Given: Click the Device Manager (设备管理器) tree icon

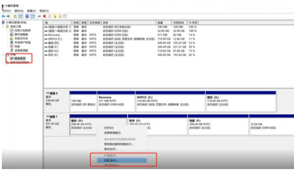Looking at the screenshot, I should (11, 51).
